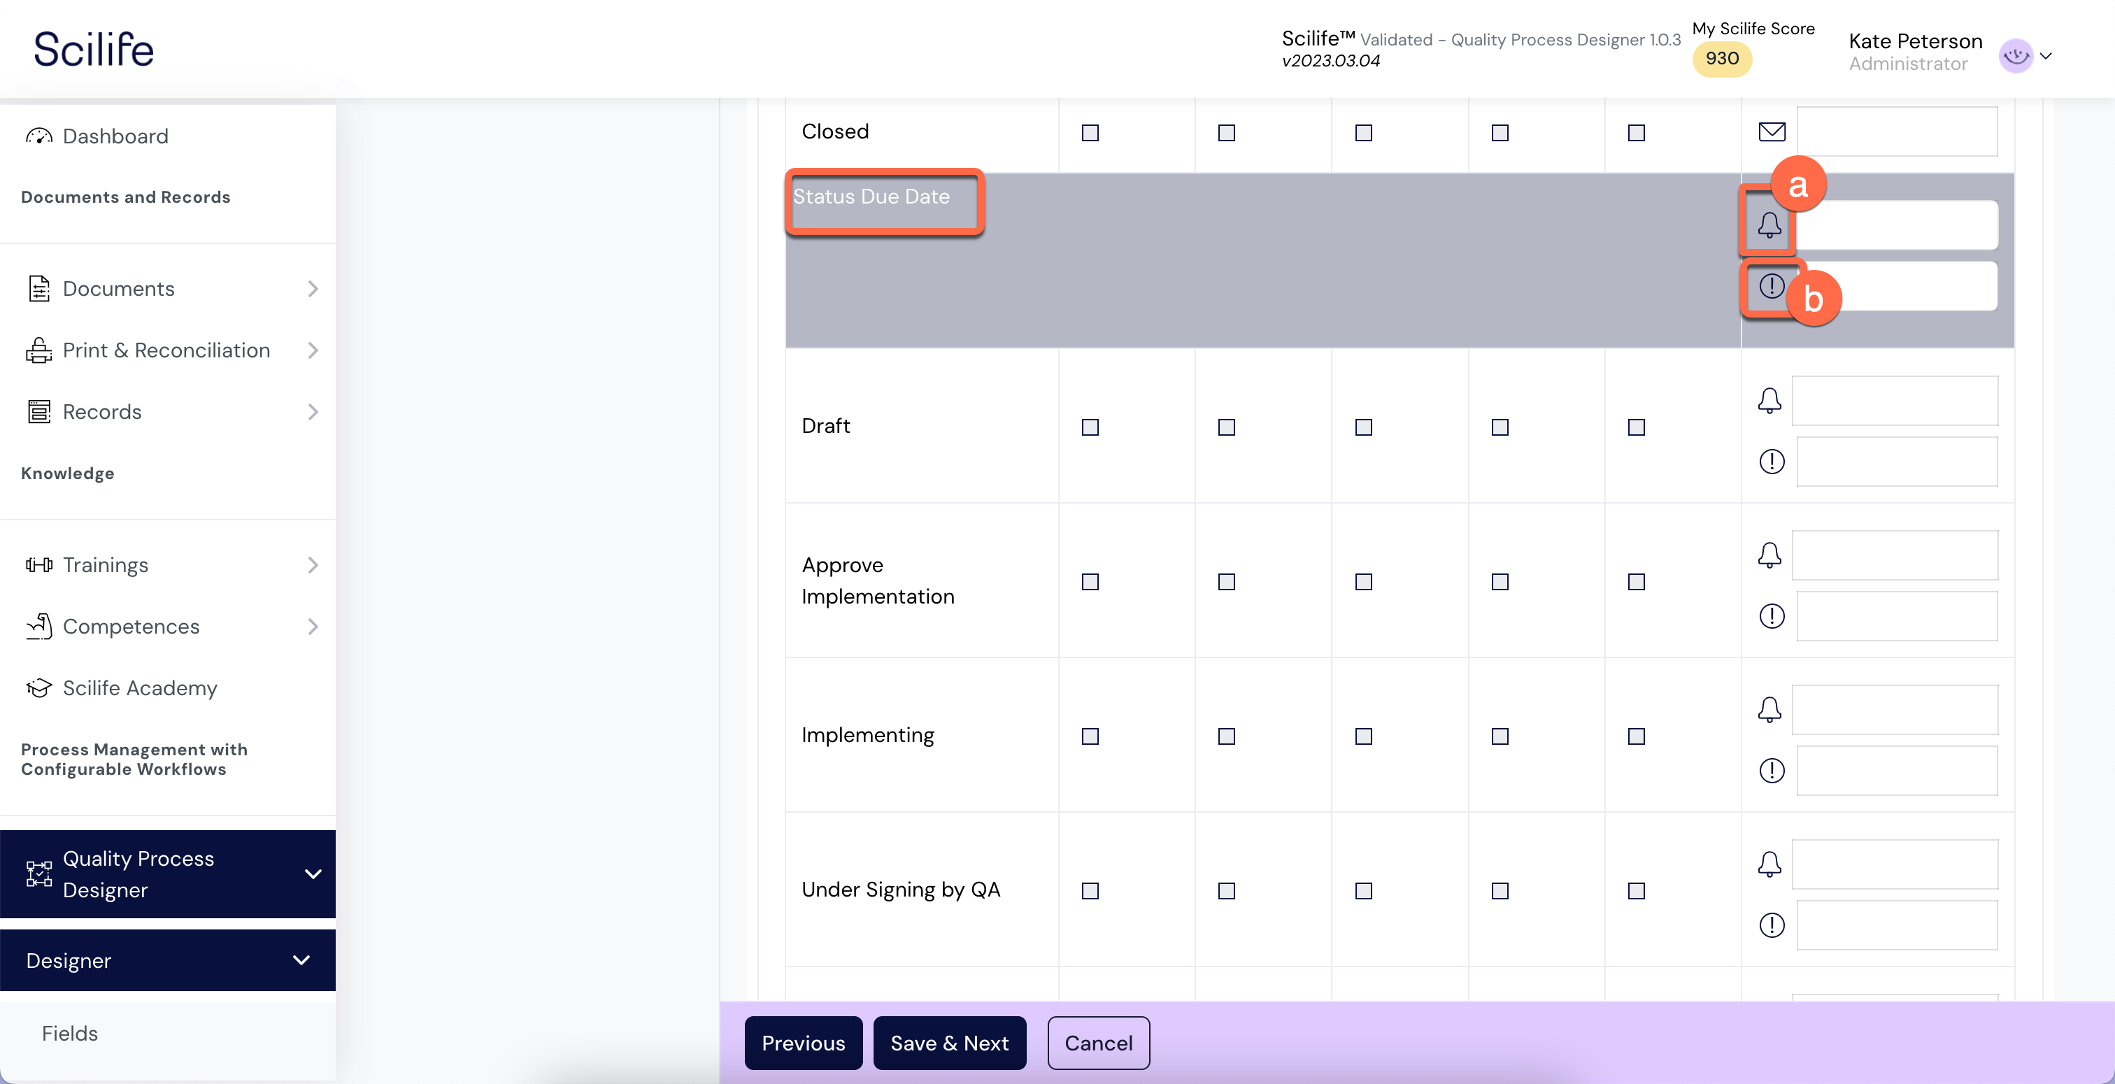2115x1084 pixels.
Task: Click the Cancel button
Action: pyautogui.click(x=1099, y=1043)
